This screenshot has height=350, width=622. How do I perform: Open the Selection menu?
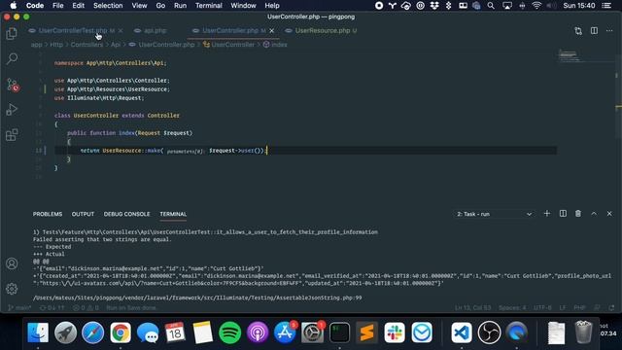click(108, 6)
